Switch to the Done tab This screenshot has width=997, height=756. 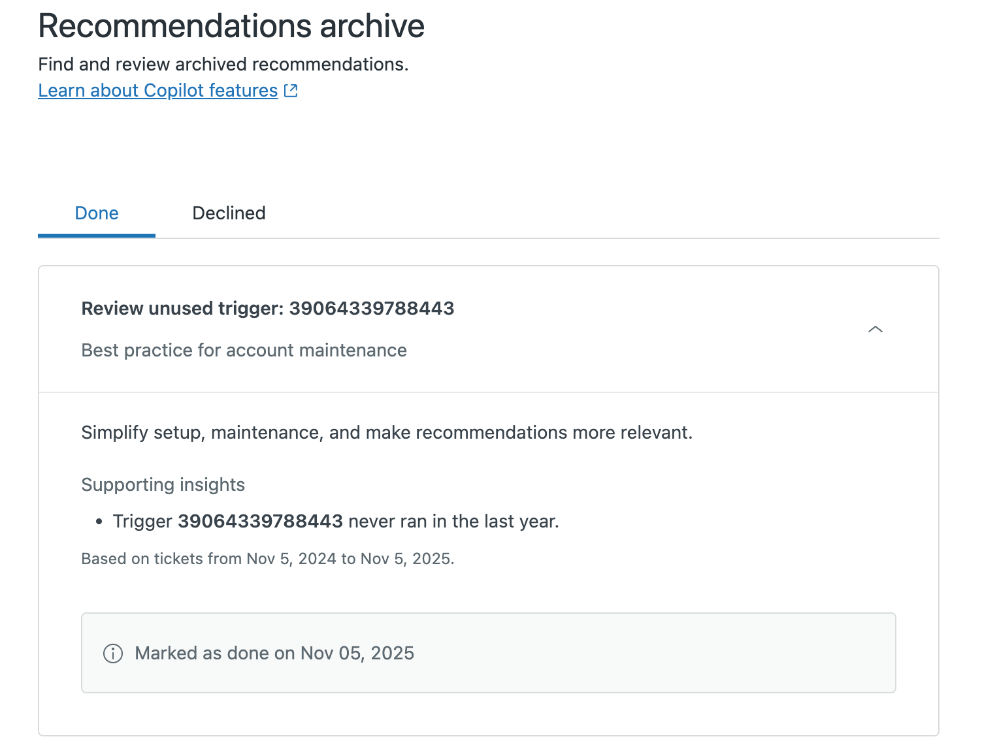[x=97, y=213]
